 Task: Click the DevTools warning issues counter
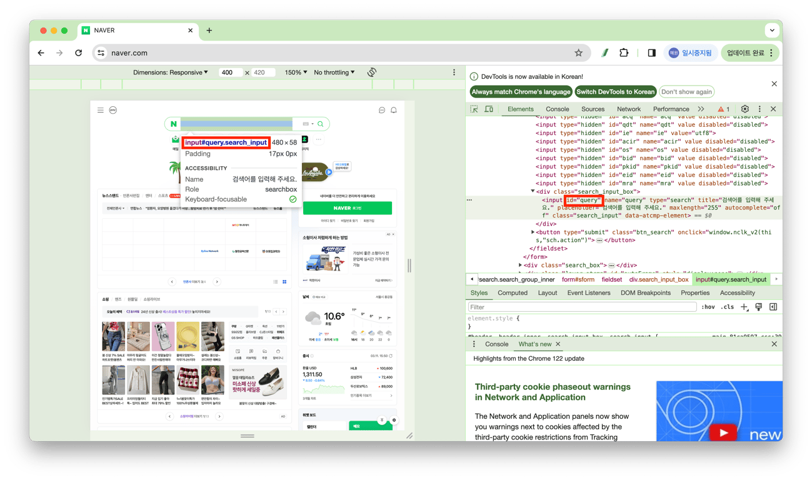[x=724, y=109]
